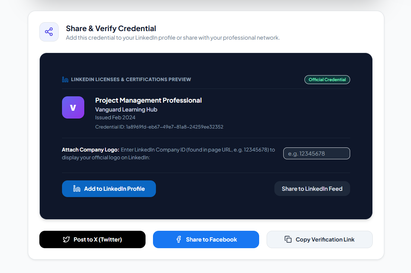
Task: Click the Project Management Professional title
Action: [149, 100]
